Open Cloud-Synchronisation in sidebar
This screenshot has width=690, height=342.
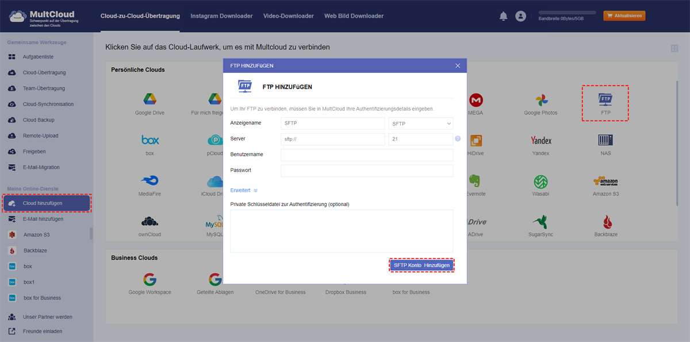click(48, 104)
